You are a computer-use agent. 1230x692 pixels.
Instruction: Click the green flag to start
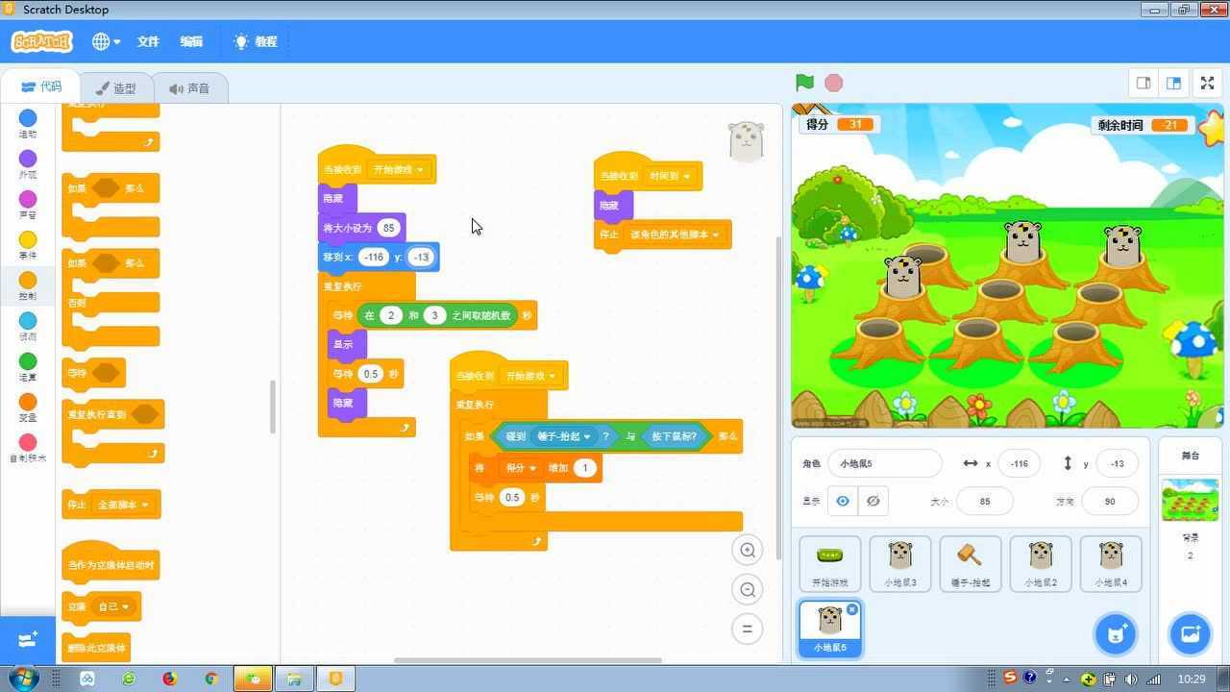pos(805,84)
